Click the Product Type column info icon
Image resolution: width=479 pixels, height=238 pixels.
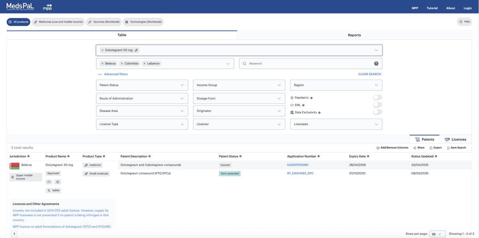[x=104, y=156]
